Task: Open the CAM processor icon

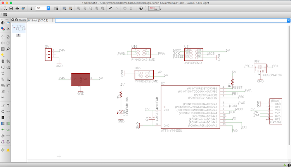Action: tap(23, 9)
